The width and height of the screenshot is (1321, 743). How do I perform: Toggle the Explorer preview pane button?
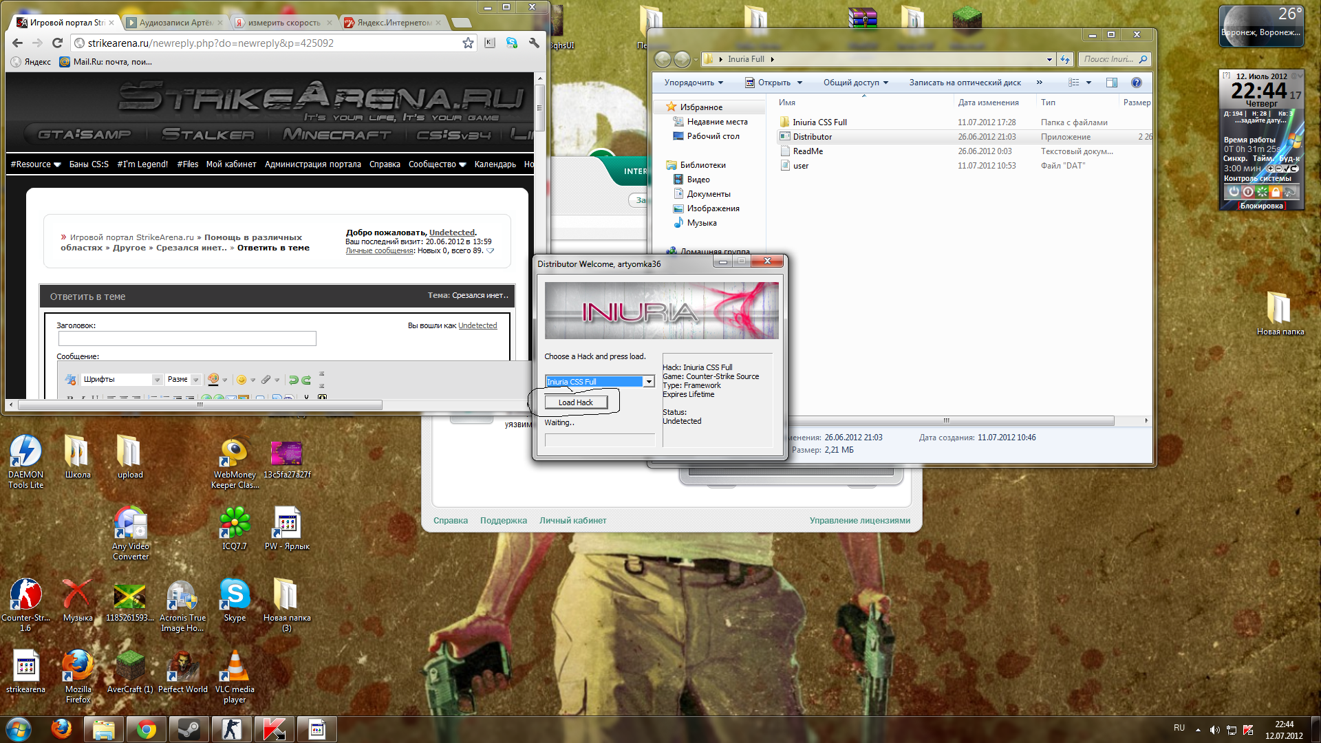point(1111,83)
